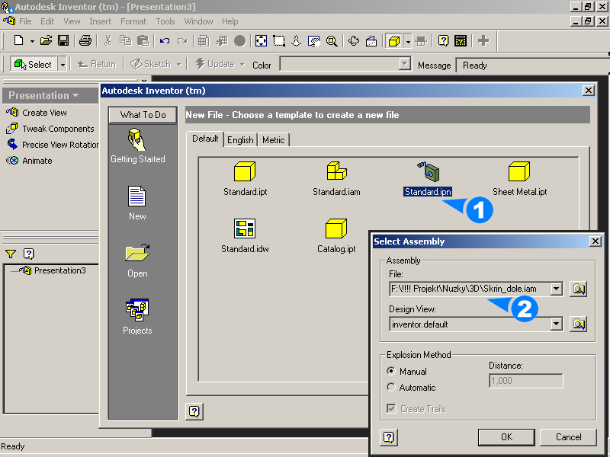Browse for Design View file
Screen dimensions: 610x457
(579, 324)
